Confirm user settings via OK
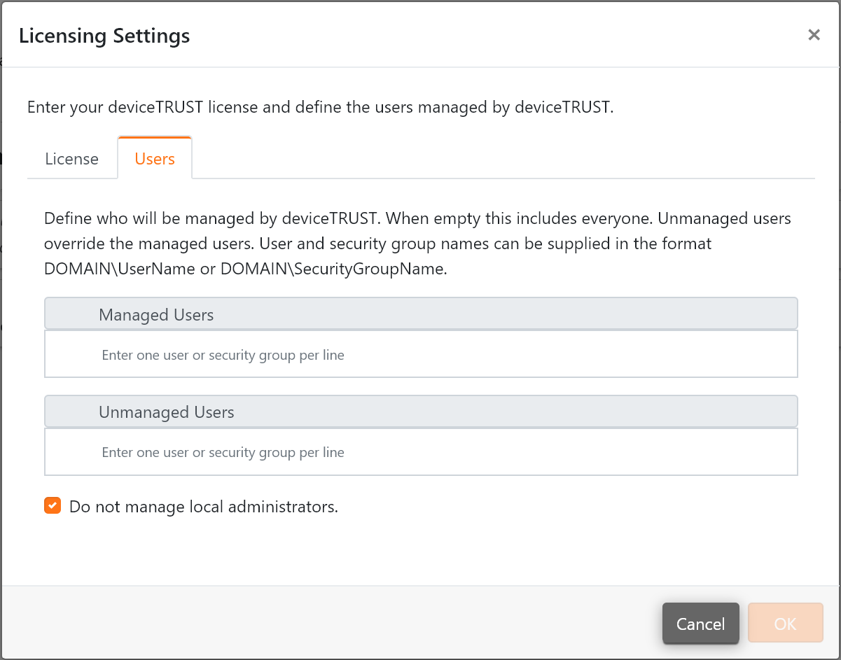 [785, 624]
